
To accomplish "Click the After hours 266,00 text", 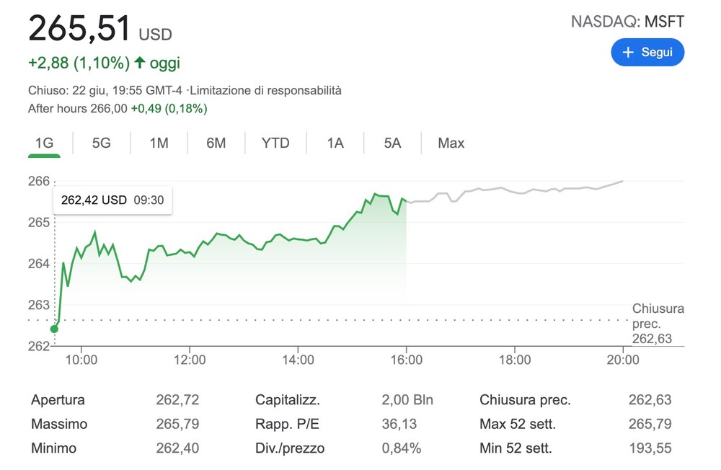I will pyautogui.click(x=77, y=109).
